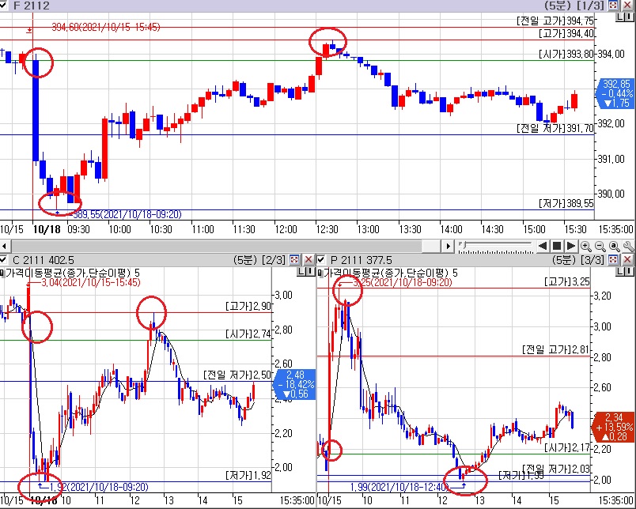
Task: Maximize the C 2111 402.5 chart pane
Action: (295, 259)
